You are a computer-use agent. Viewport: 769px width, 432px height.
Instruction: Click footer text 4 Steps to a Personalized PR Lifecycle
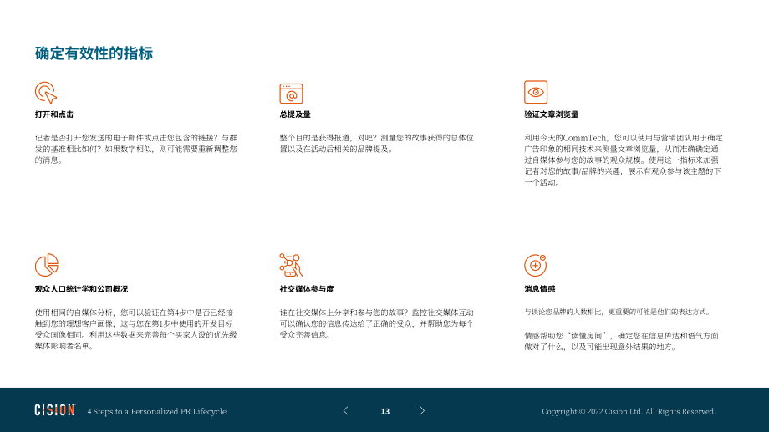pos(157,411)
